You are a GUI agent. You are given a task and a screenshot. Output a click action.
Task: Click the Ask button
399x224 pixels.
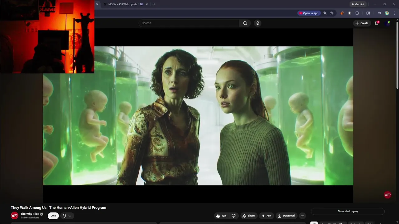(x=266, y=216)
